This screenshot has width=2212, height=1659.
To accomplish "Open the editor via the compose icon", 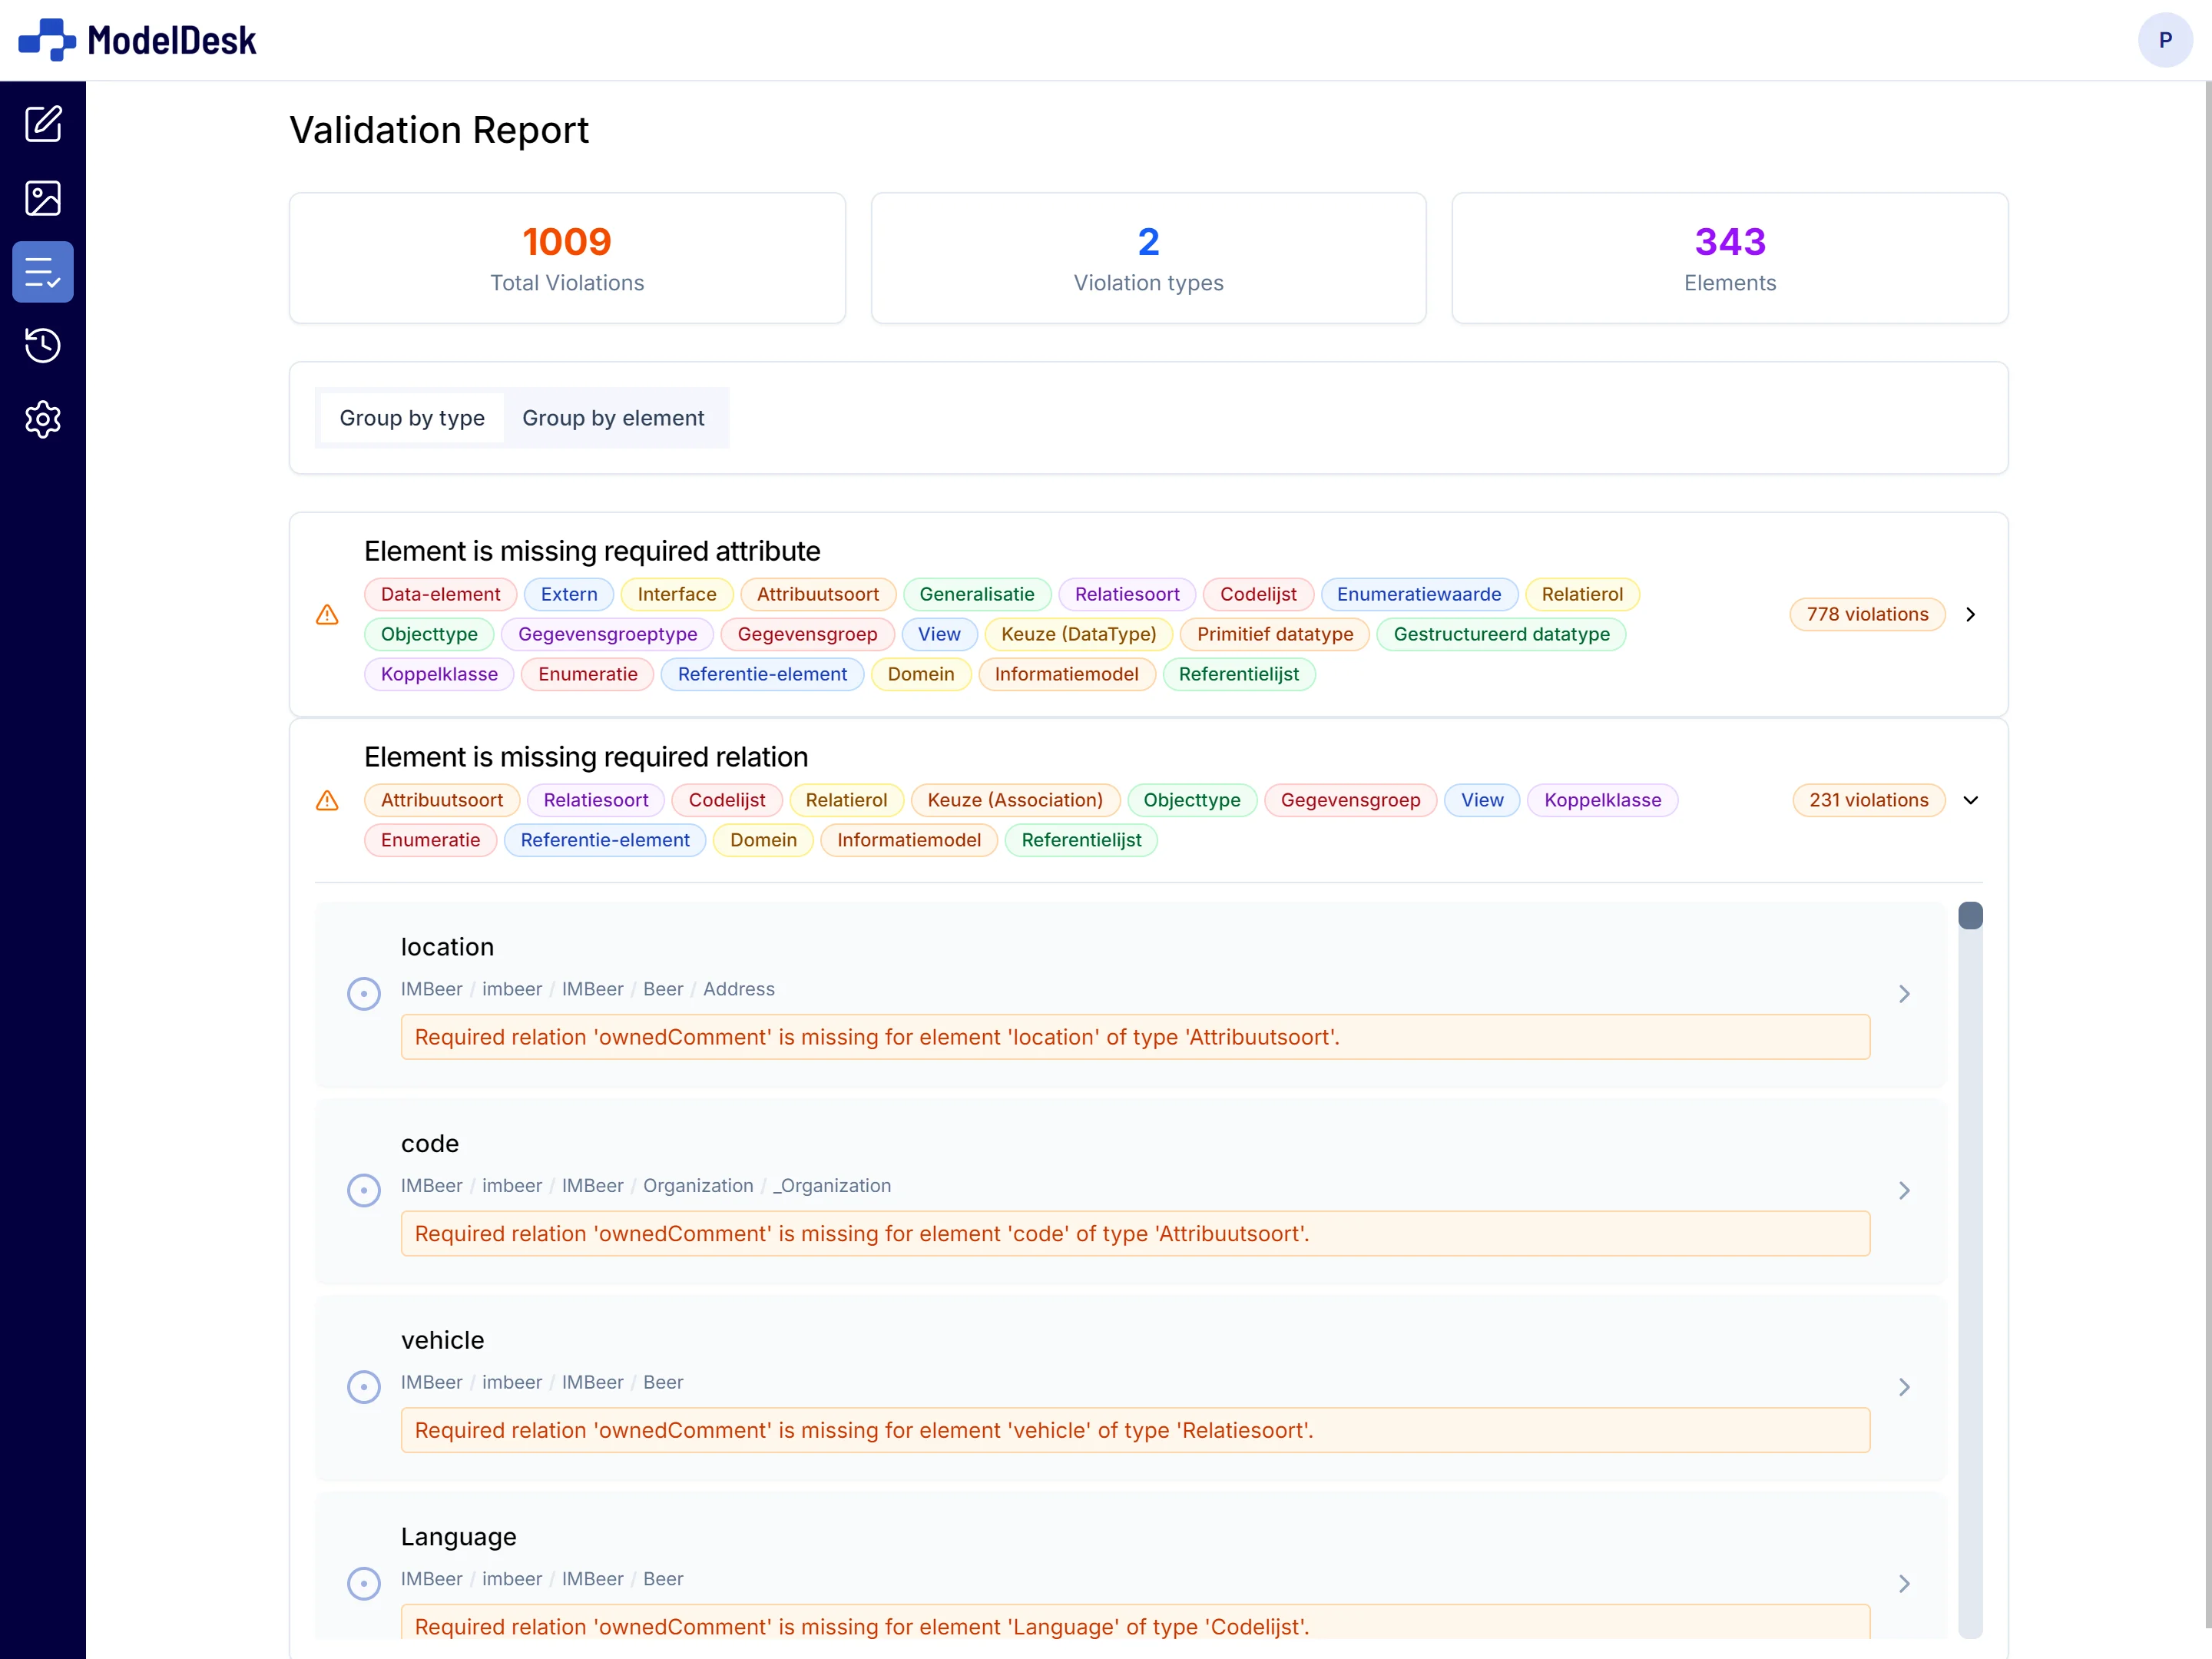I will click(43, 124).
